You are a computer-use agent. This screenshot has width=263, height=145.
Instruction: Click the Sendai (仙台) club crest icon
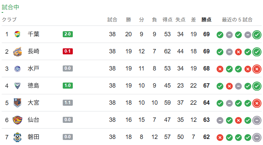[17, 120]
